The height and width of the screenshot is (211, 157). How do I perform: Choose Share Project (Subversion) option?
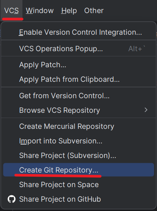78,155
